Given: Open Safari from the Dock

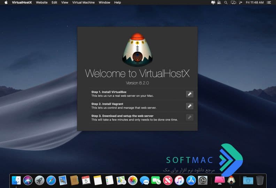Looking at the screenshot, I should 51,180.
